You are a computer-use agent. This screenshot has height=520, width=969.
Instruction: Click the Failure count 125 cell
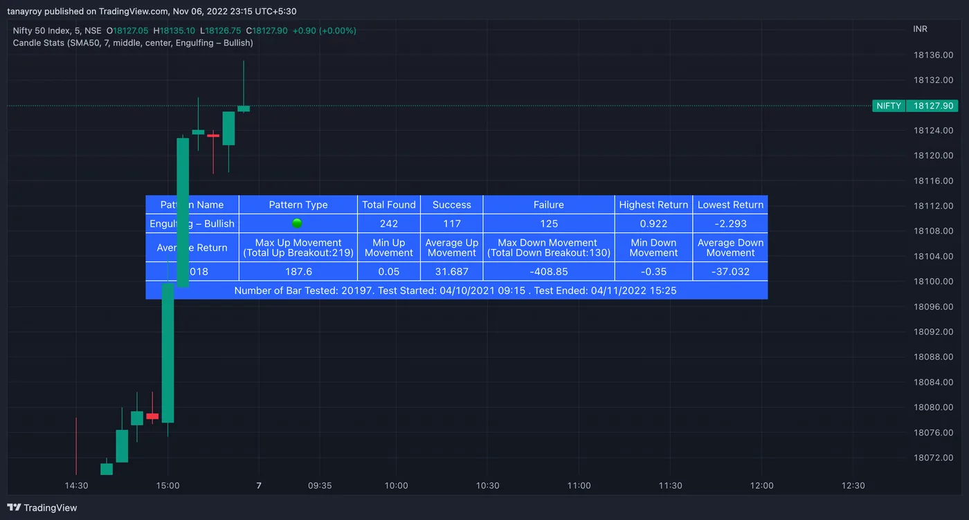point(549,224)
